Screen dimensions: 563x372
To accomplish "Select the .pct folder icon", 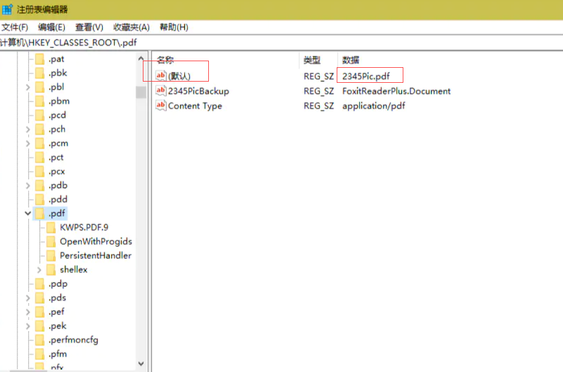I will (40, 157).
